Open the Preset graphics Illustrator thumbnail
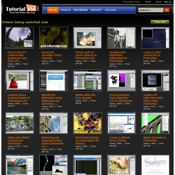This screenshot has width=175, height=175. [121, 80]
